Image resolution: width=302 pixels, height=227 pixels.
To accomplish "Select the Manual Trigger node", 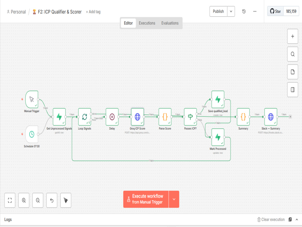I will 32,99.
